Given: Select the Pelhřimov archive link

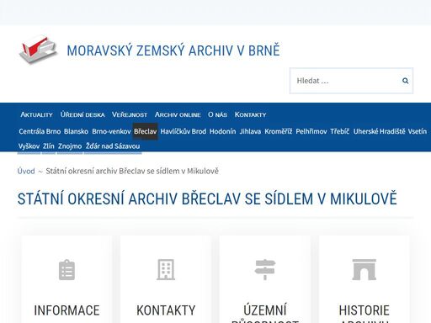Looking at the screenshot, I should (311, 131).
